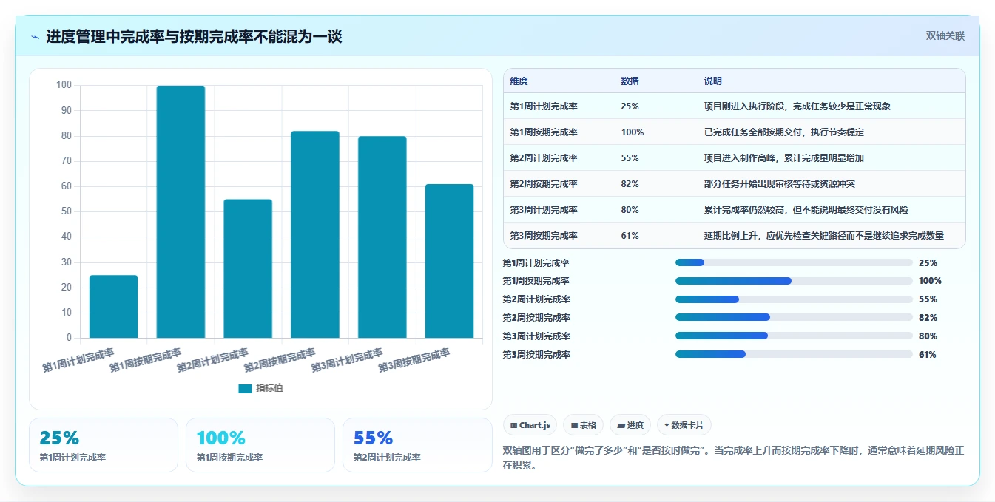Screen dimensions: 995x502
Task: Click the 双轴关联 tag in the header
Action: [945, 36]
